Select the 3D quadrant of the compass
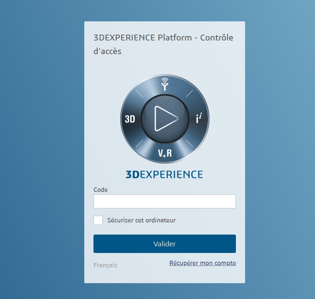 [x=130, y=119]
